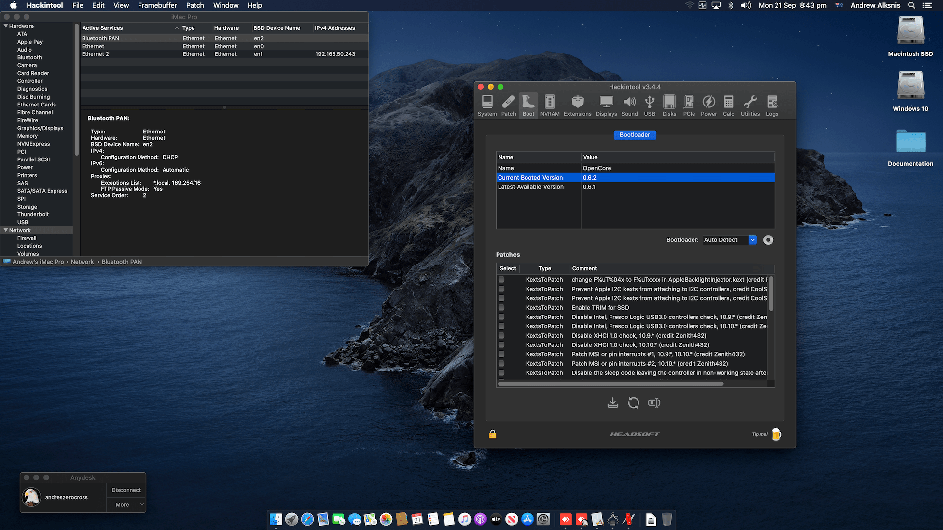Open the Utilities section in Hackintool
The height and width of the screenshot is (530, 943).
[750, 106]
